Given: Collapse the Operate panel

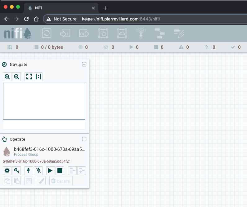Looking at the screenshot, I should 84,139.
